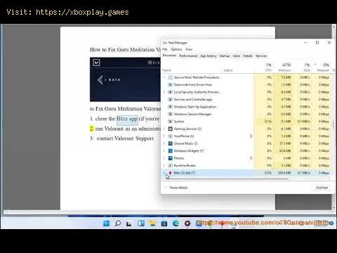Select the Processes tab

click(170, 56)
